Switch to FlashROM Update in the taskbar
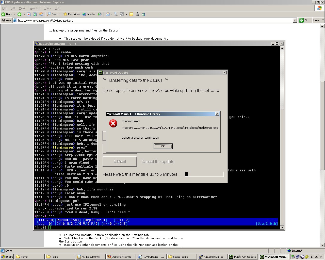Viewport: 325px width, 260px height. [243, 257]
